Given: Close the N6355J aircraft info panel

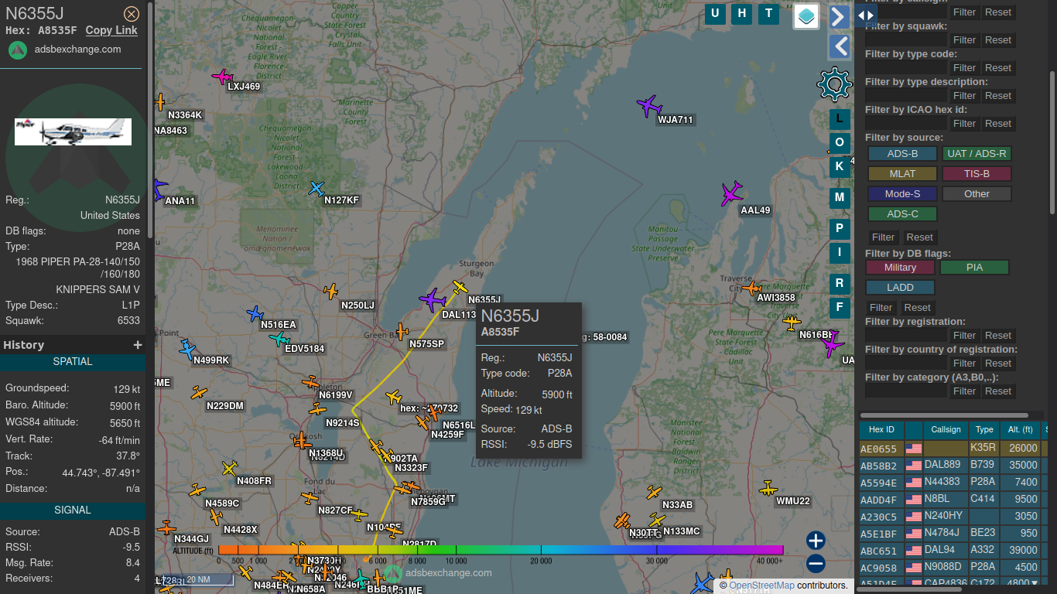Looking at the screenshot, I should click(x=132, y=14).
